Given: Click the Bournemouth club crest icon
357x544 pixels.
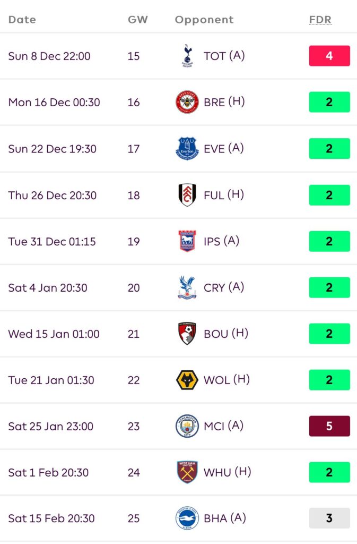Looking at the screenshot, I should pos(187,334).
